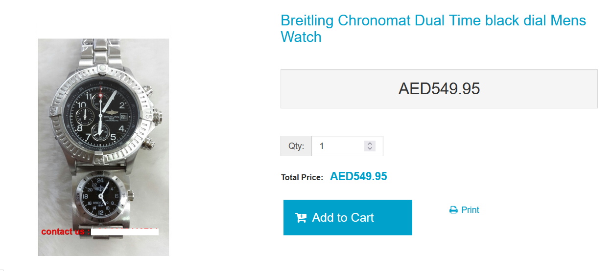Click the cart icon on Add to Cart
Viewport: 613px width, 271px height.
pyautogui.click(x=301, y=218)
